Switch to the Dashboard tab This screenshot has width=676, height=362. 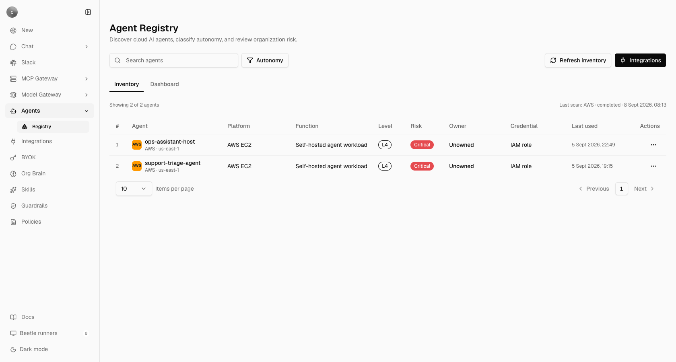(165, 84)
